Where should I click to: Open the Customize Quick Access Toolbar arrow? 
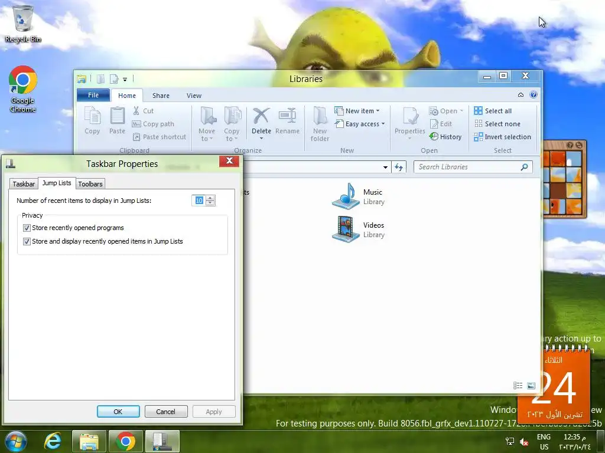coord(125,80)
